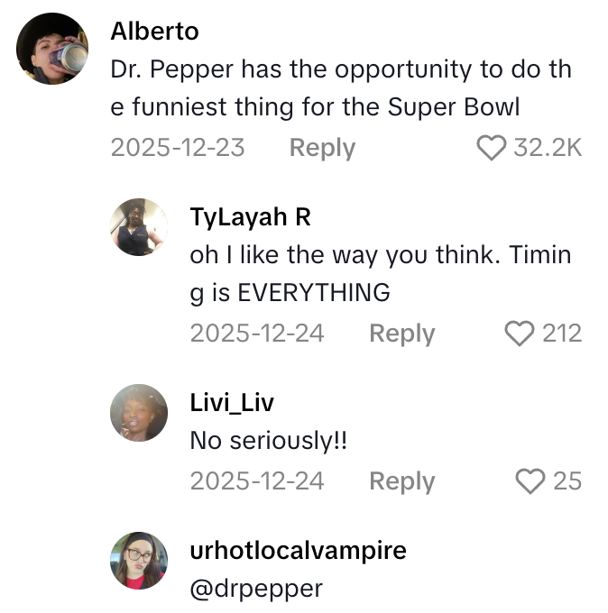Open the @drpepper mention
Screen dimensions: 608x613
coord(255,589)
